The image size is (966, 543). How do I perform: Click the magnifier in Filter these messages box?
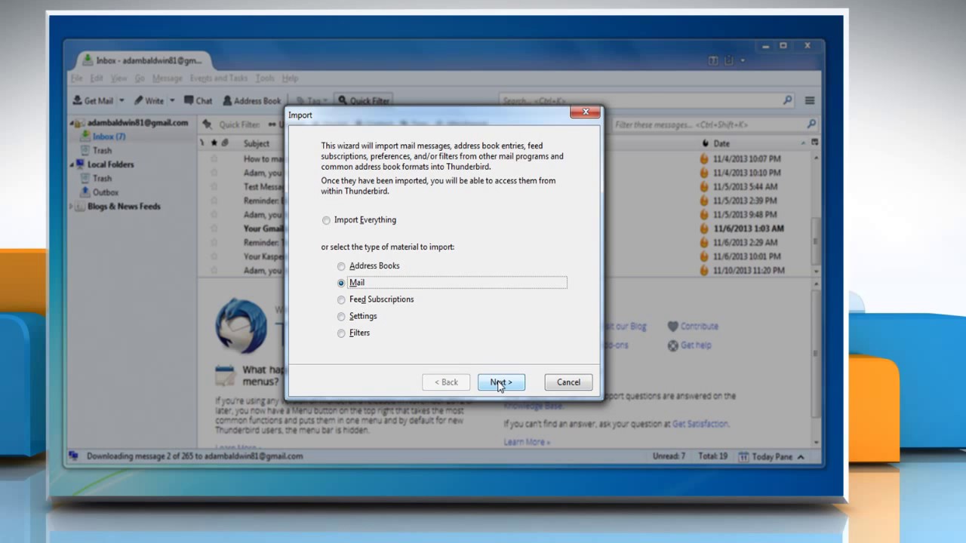pos(811,124)
